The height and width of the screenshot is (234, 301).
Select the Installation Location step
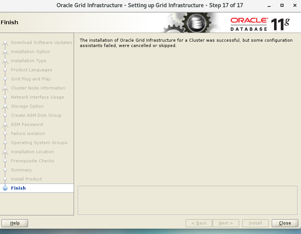(32, 152)
